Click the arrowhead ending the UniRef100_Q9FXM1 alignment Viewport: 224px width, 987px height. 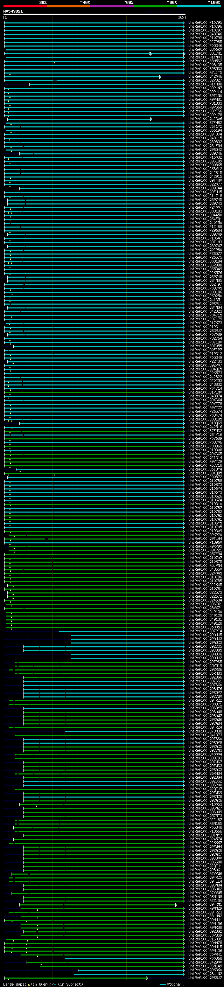point(176,905)
